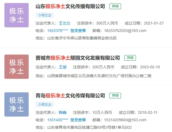Open 晋城市极乐净土陵园文化发展有限公司 company page
The width and height of the screenshot is (172, 132).
[x=78, y=58]
